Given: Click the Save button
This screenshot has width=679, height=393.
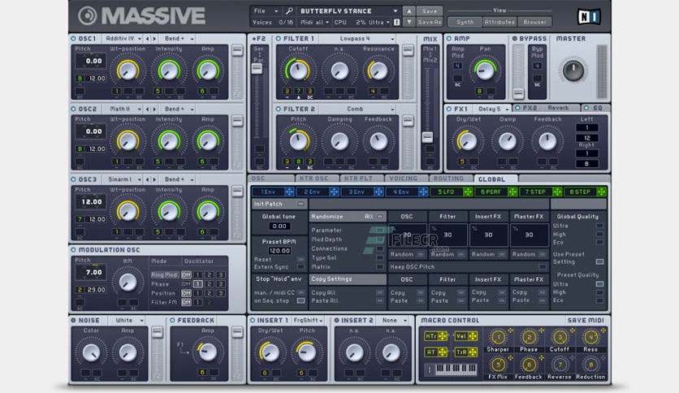Looking at the screenshot, I should coord(430,11).
